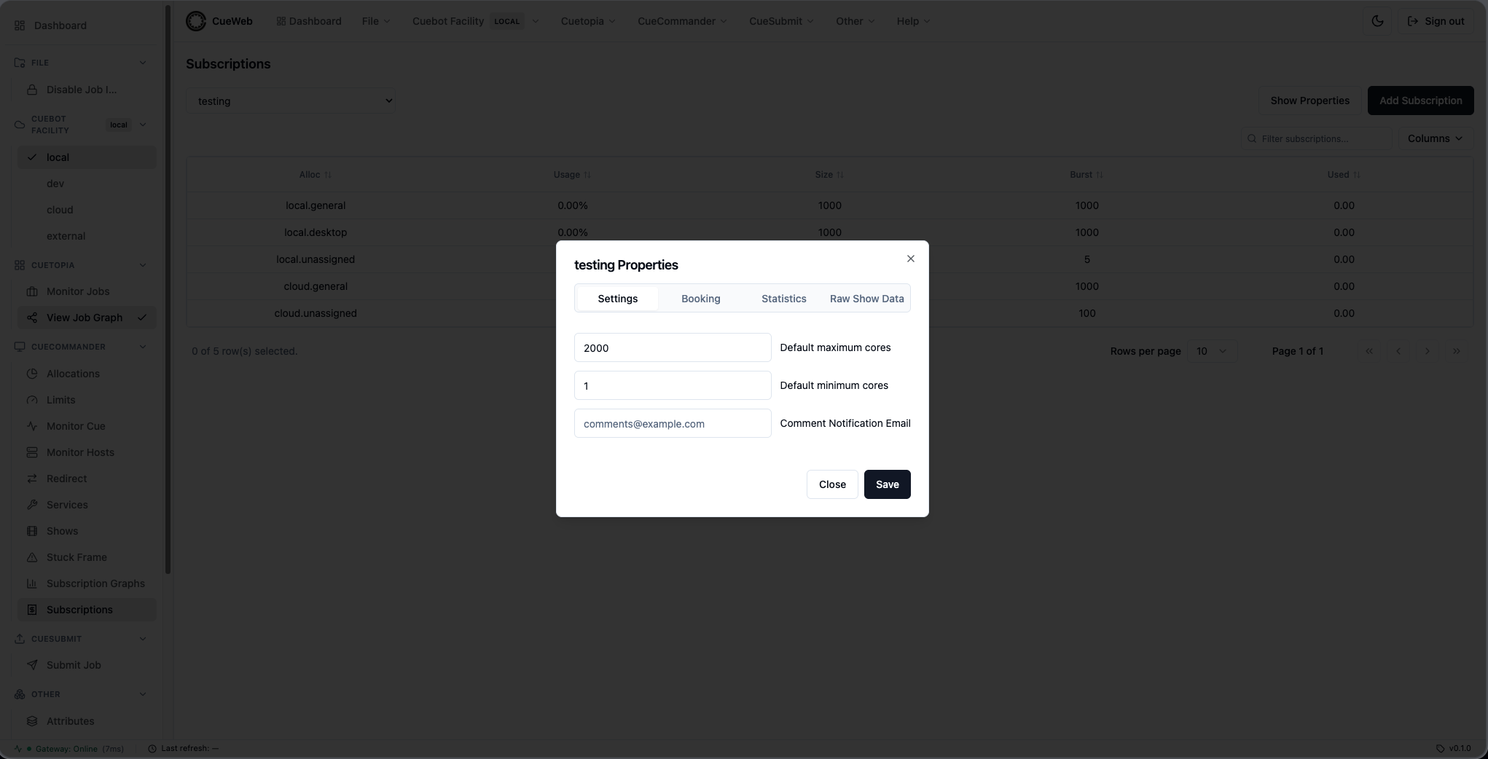
Task: Toggle the dark mode moon icon
Action: coord(1377,21)
